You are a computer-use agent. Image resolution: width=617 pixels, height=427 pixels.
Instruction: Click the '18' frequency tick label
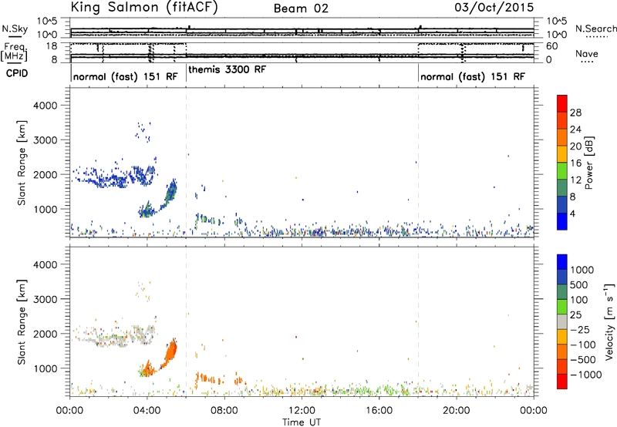(x=54, y=46)
